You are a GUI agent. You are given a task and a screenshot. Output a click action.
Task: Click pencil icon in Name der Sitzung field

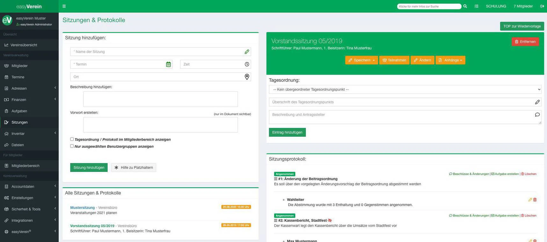tap(247, 52)
